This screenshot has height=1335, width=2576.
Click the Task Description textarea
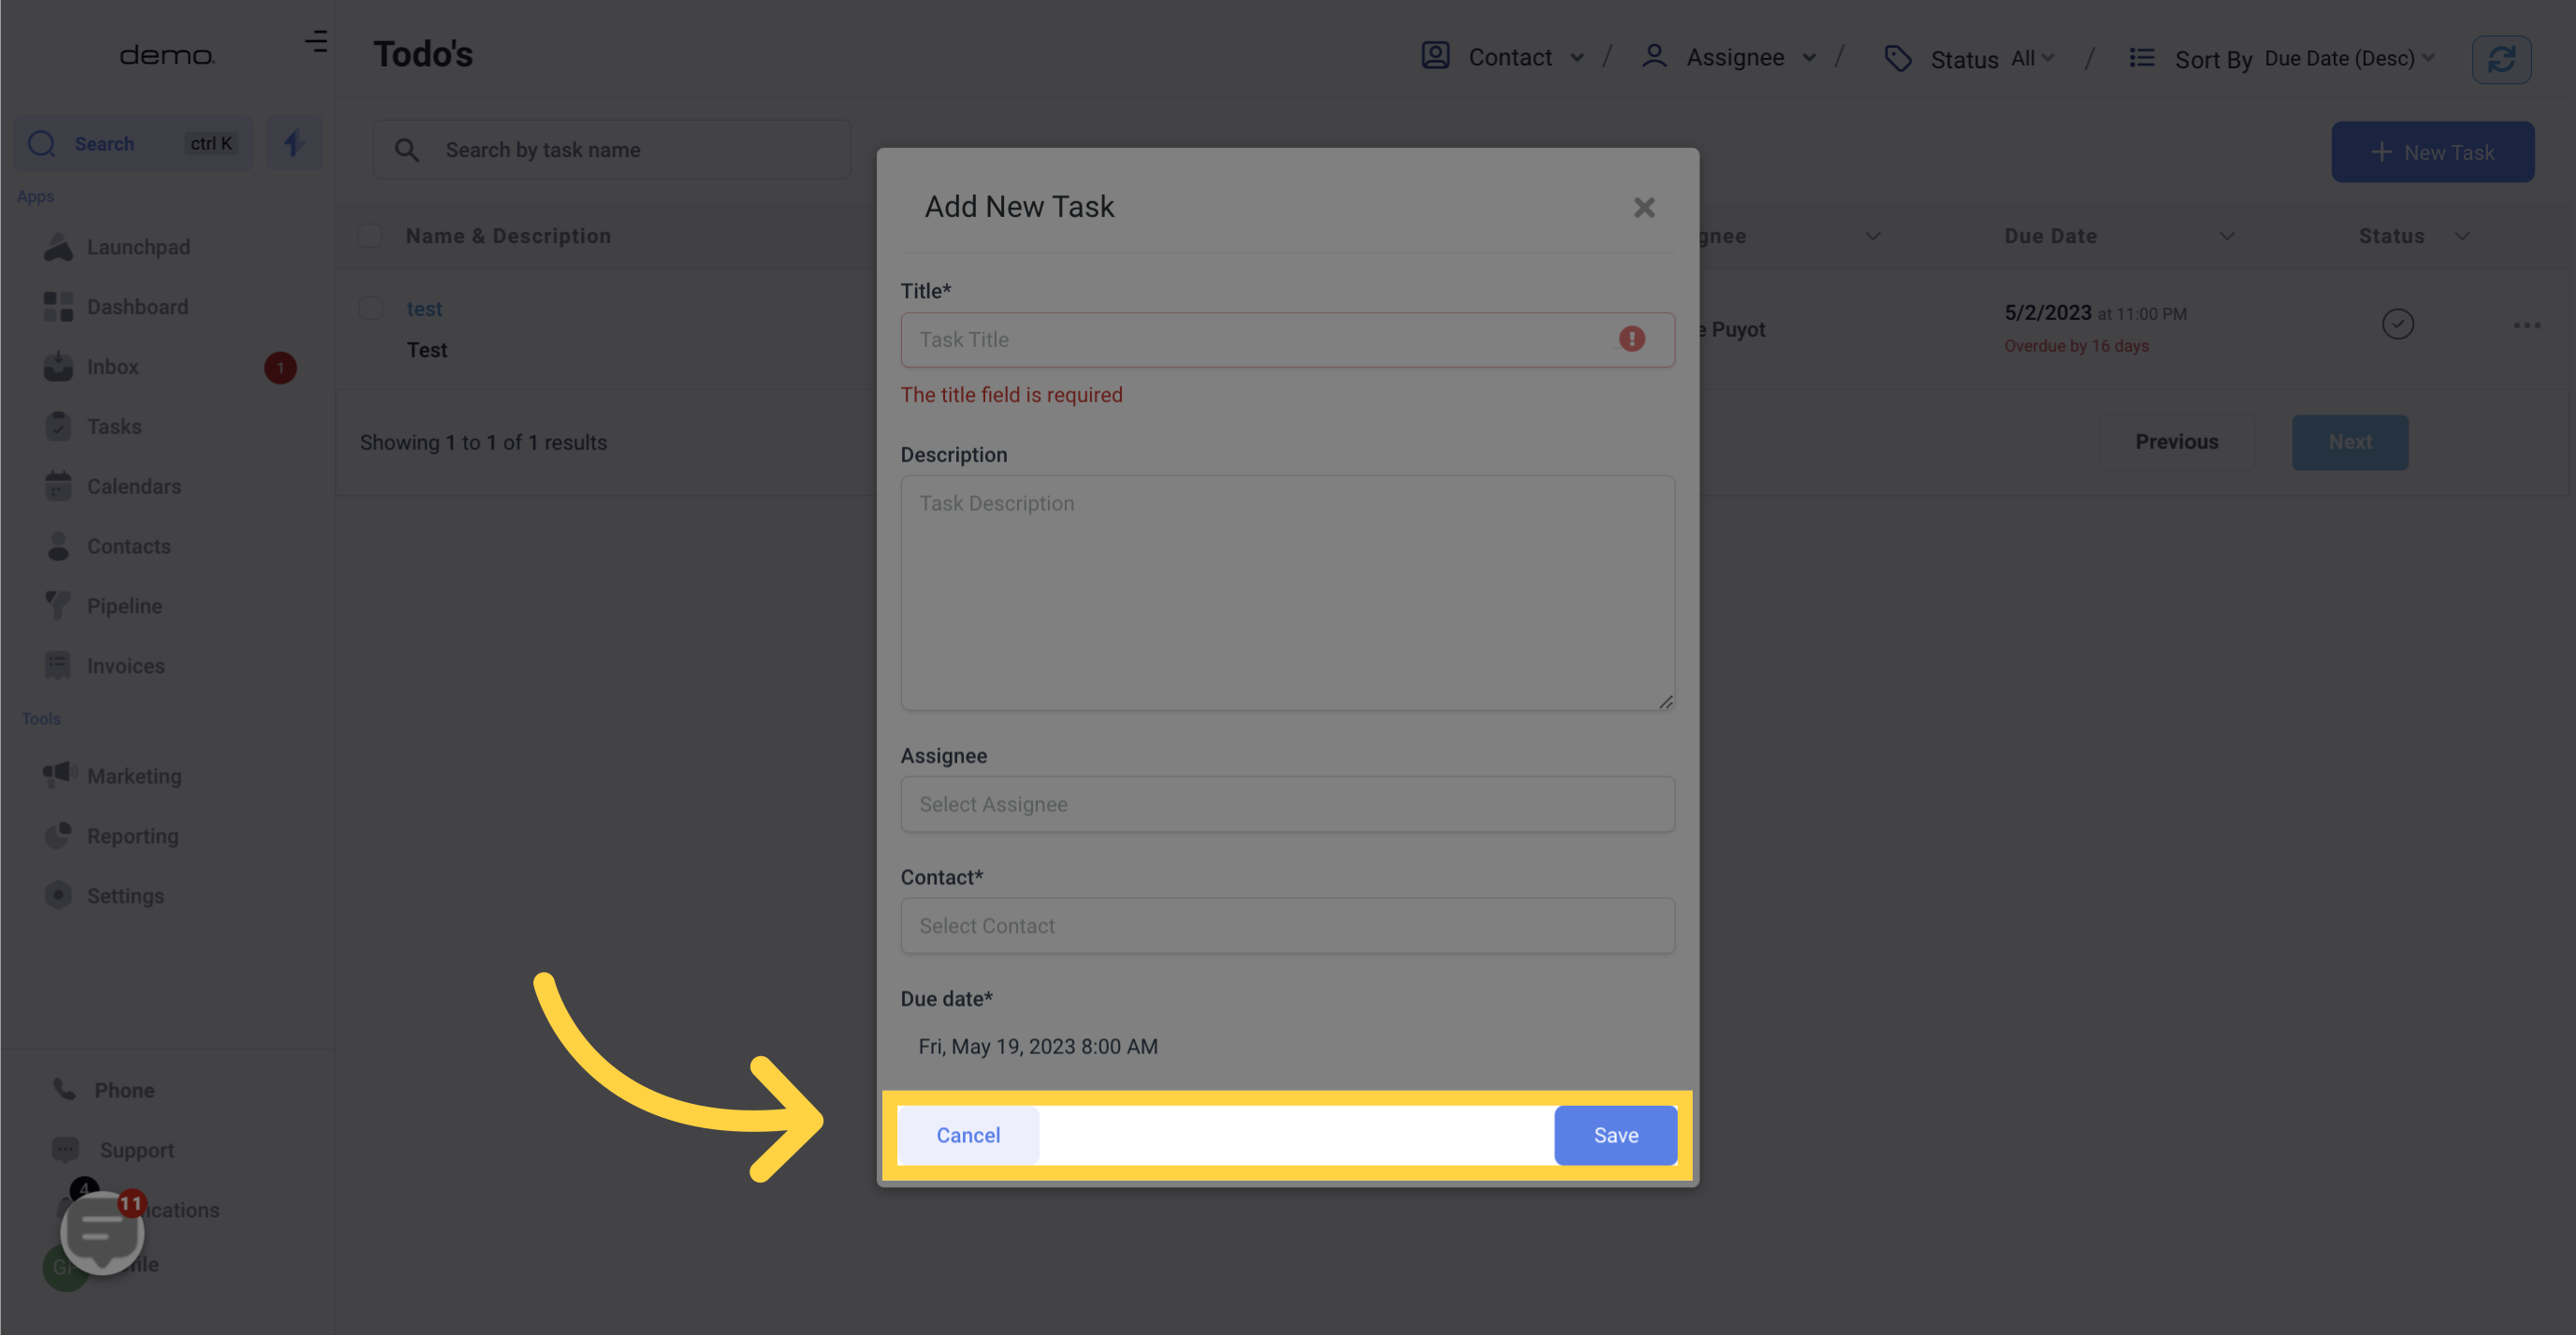[x=1287, y=592]
